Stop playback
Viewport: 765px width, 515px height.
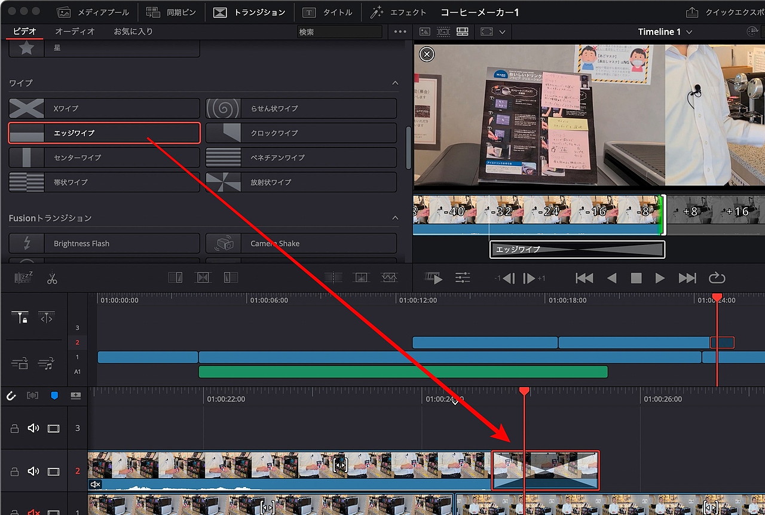[x=636, y=278]
